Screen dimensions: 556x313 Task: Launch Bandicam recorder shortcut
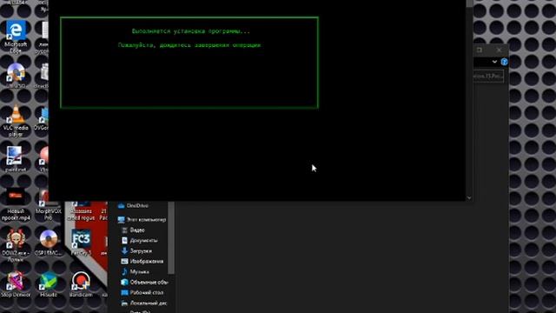tap(81, 284)
